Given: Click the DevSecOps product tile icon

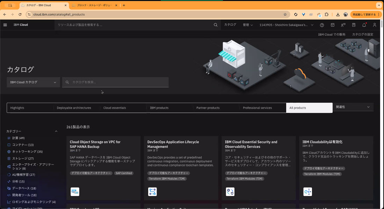Looking at the screenshot, I should click(152, 192).
